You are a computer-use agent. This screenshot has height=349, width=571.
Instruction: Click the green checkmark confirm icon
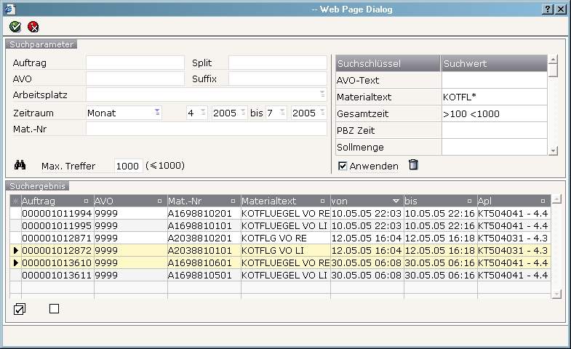pyautogui.click(x=15, y=27)
